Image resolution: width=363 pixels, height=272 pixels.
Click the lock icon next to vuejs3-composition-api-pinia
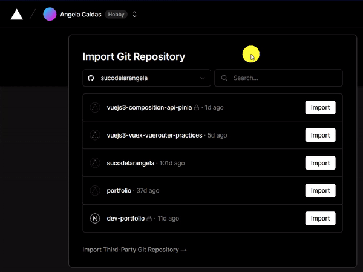click(x=197, y=107)
